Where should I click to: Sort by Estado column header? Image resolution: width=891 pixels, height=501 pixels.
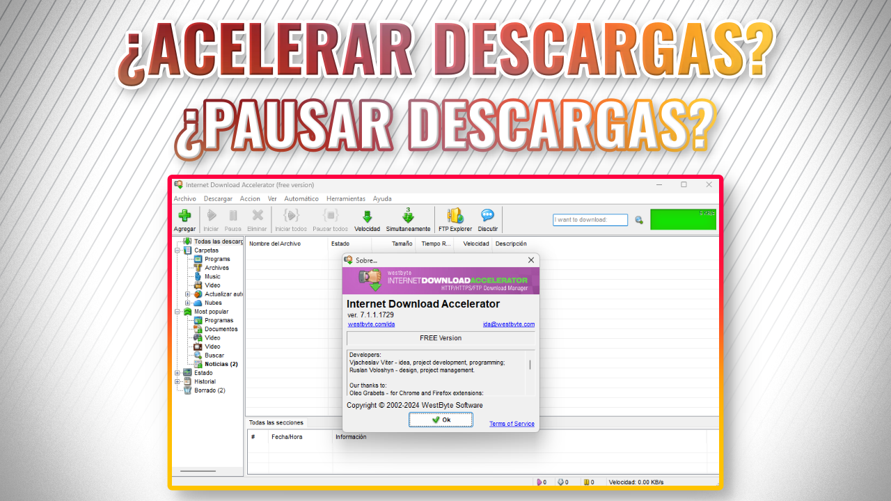[x=350, y=244]
